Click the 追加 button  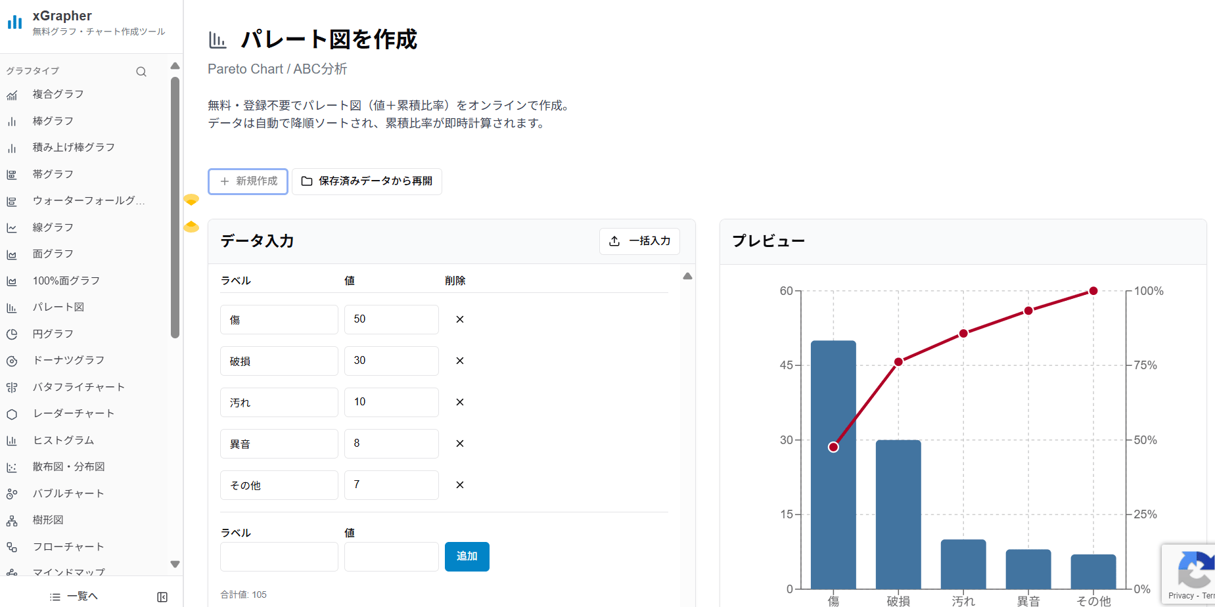[x=467, y=556]
